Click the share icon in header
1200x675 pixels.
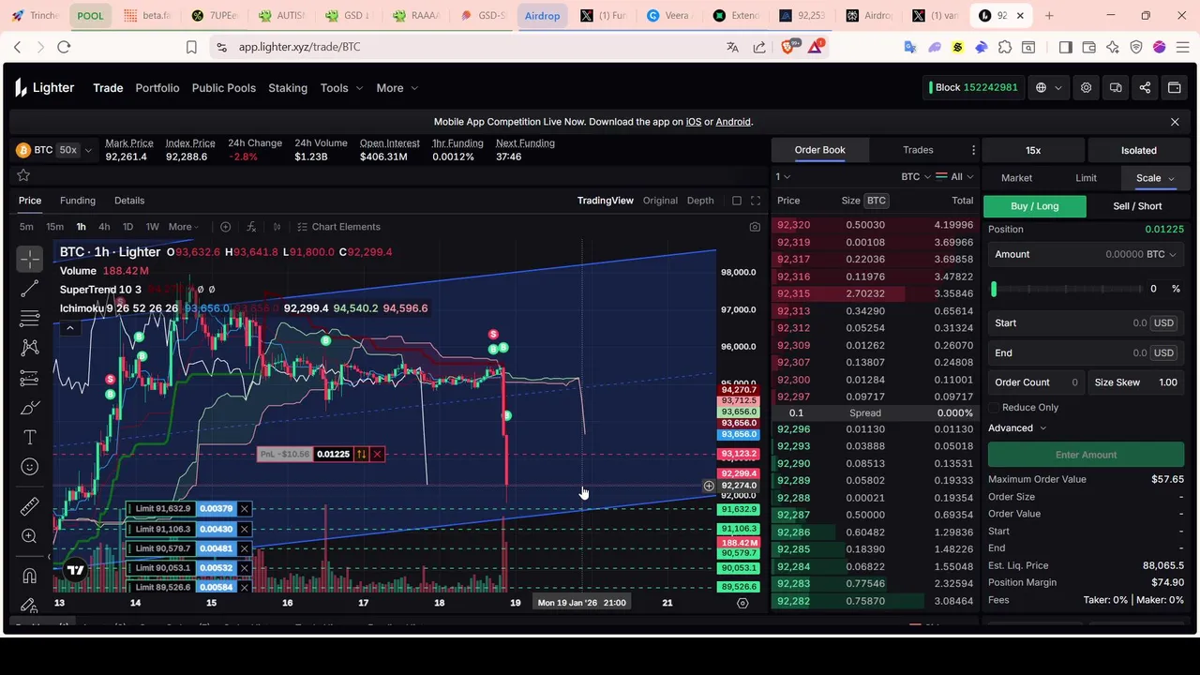click(1145, 88)
